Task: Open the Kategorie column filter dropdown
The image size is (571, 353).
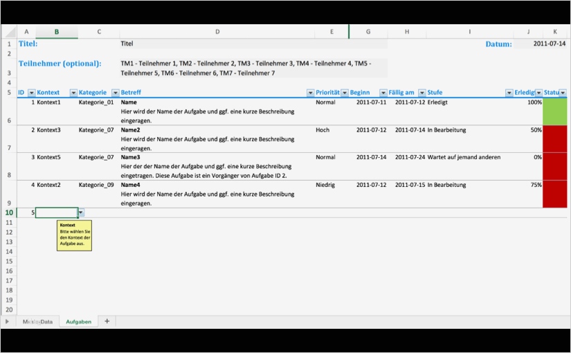Action: [x=116, y=93]
